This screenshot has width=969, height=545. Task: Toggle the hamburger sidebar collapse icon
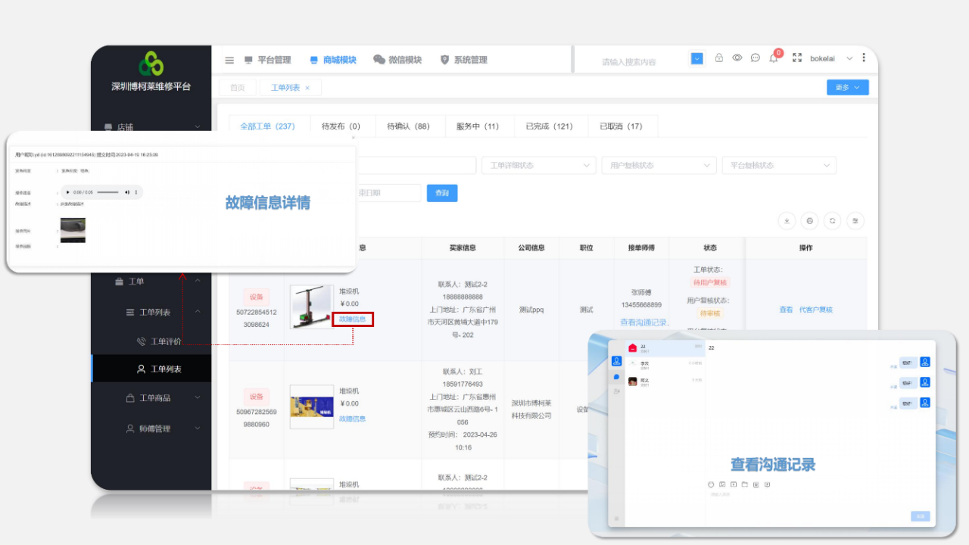pos(229,61)
